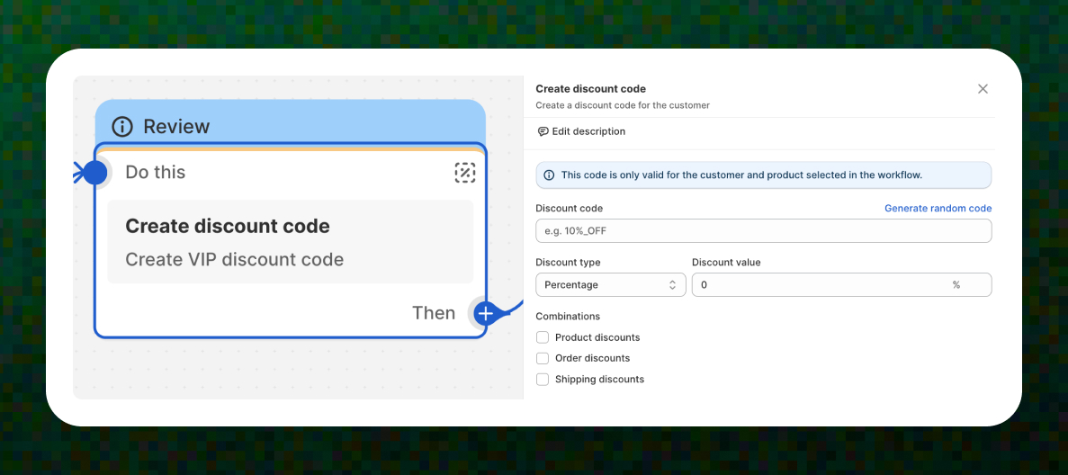Click the percent symbol in Discount value field
The width and height of the screenshot is (1068, 475).
click(x=956, y=285)
